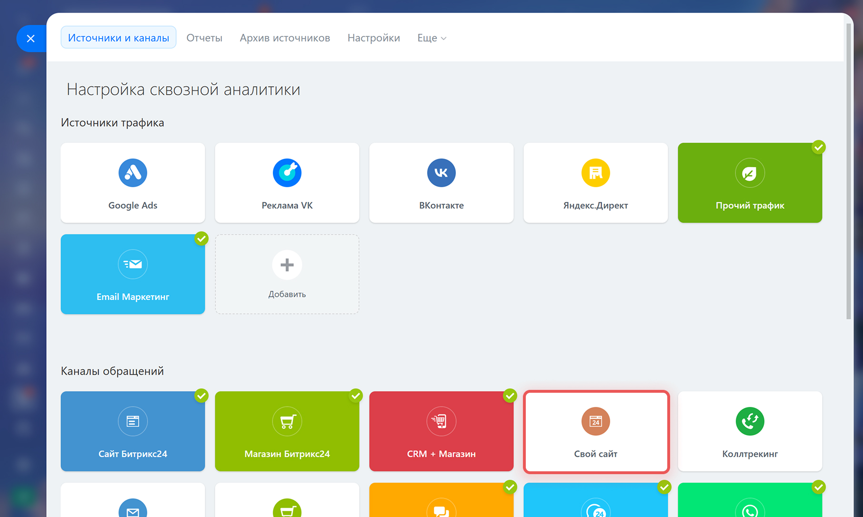The image size is (863, 517).
Task: Add a new traffic source with the plus icon
Action: click(287, 265)
